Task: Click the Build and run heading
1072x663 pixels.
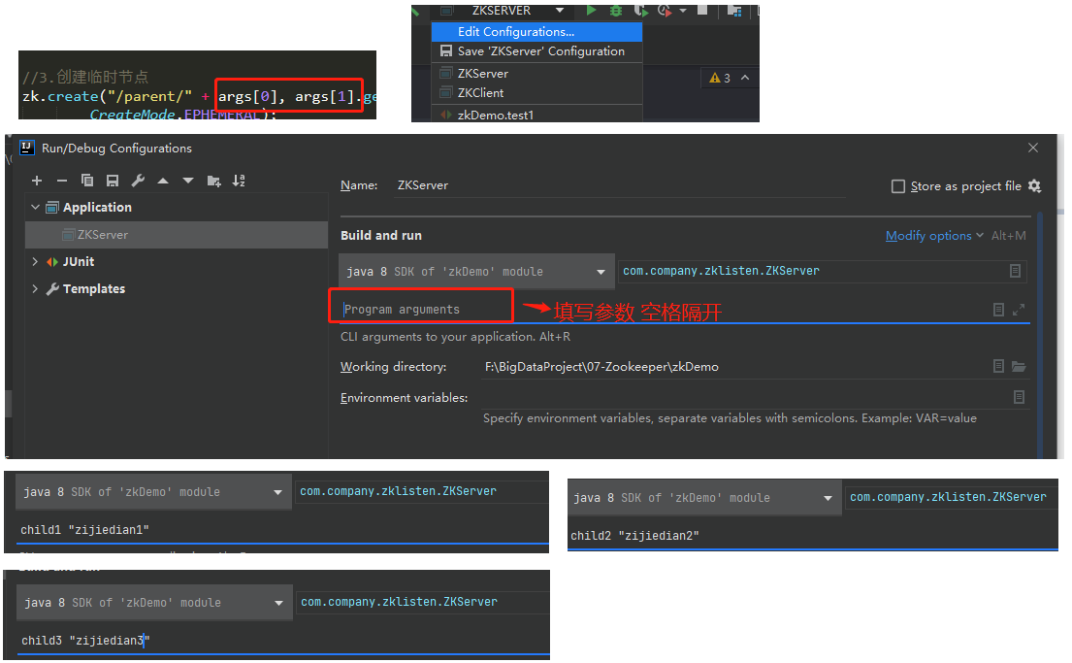Action: (381, 235)
